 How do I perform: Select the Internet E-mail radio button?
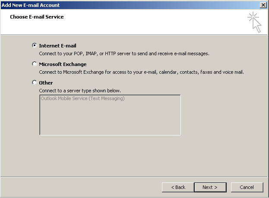coord(35,45)
